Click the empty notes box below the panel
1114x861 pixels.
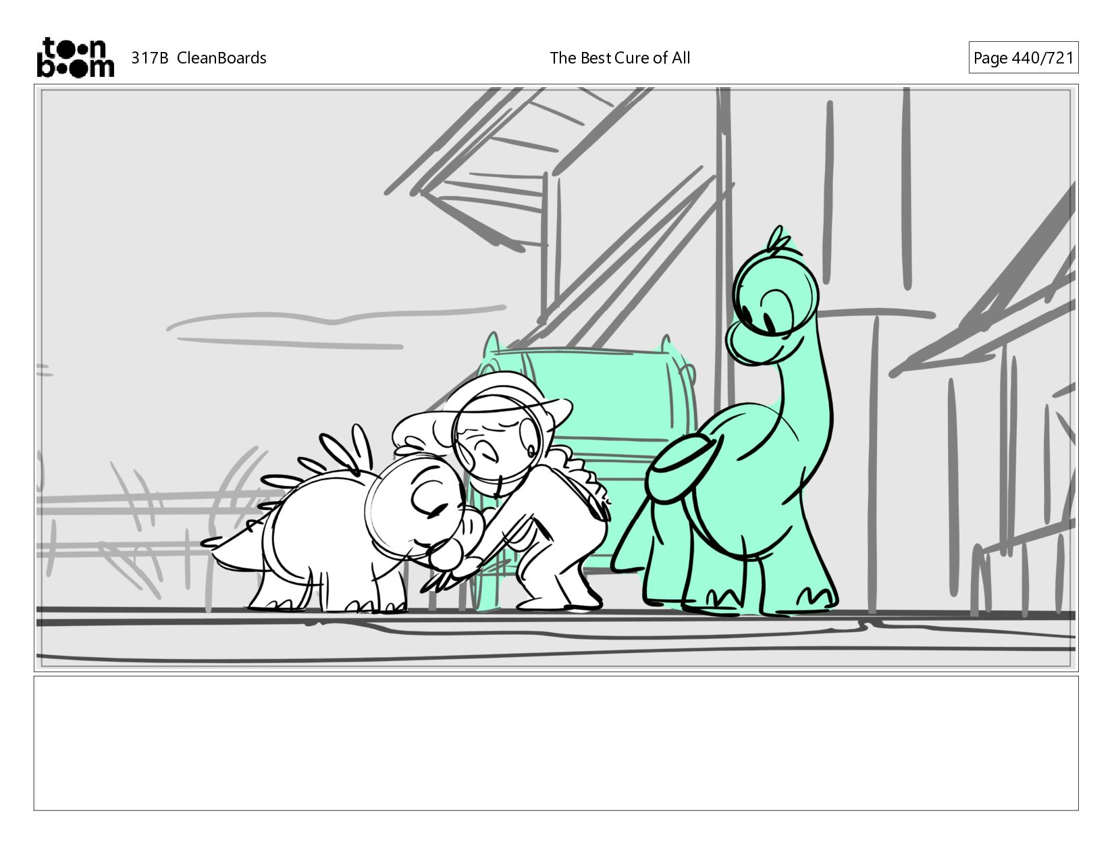click(x=556, y=743)
